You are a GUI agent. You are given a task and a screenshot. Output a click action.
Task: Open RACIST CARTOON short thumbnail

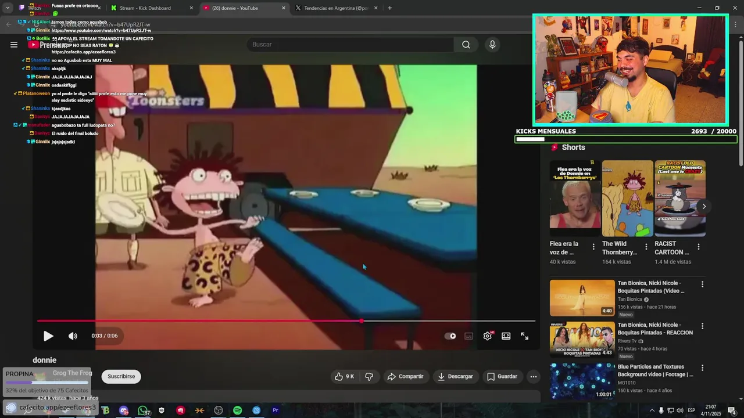click(x=680, y=199)
